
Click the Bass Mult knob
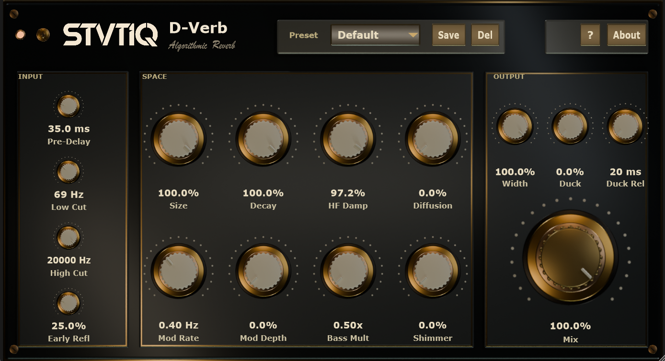348,271
